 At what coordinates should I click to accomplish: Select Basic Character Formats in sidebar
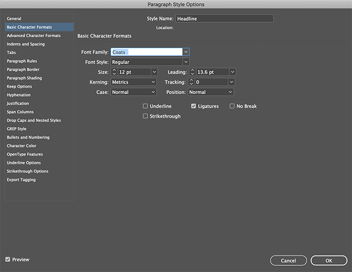[39, 27]
